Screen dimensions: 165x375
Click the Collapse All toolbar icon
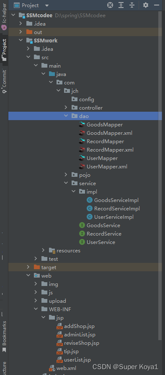pos(132,5)
